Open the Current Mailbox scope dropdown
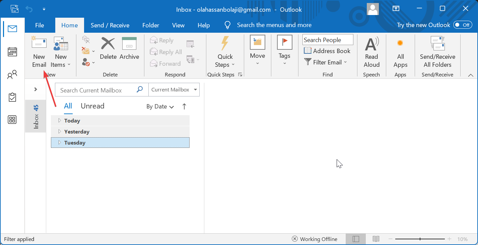The height and width of the screenshot is (245, 478). click(x=174, y=89)
